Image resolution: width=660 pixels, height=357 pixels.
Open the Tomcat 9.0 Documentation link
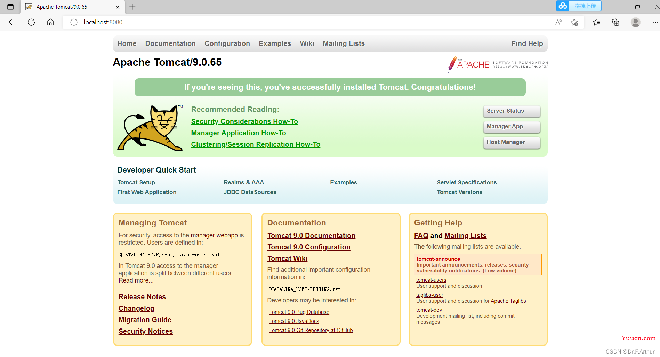[x=311, y=236]
